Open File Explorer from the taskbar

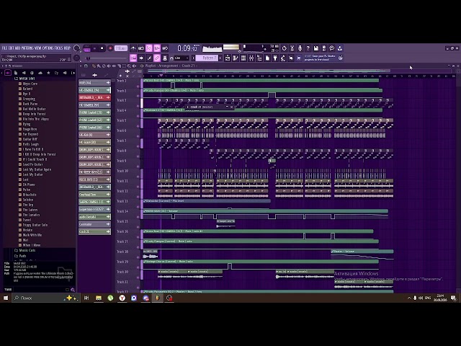(99, 298)
